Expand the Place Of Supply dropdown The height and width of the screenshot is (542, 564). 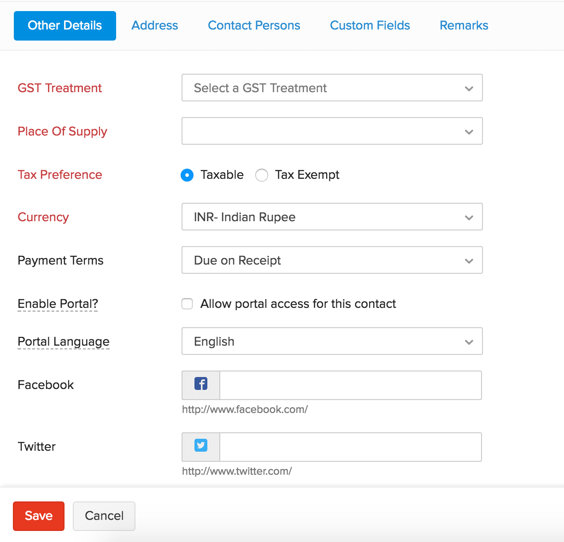[332, 131]
